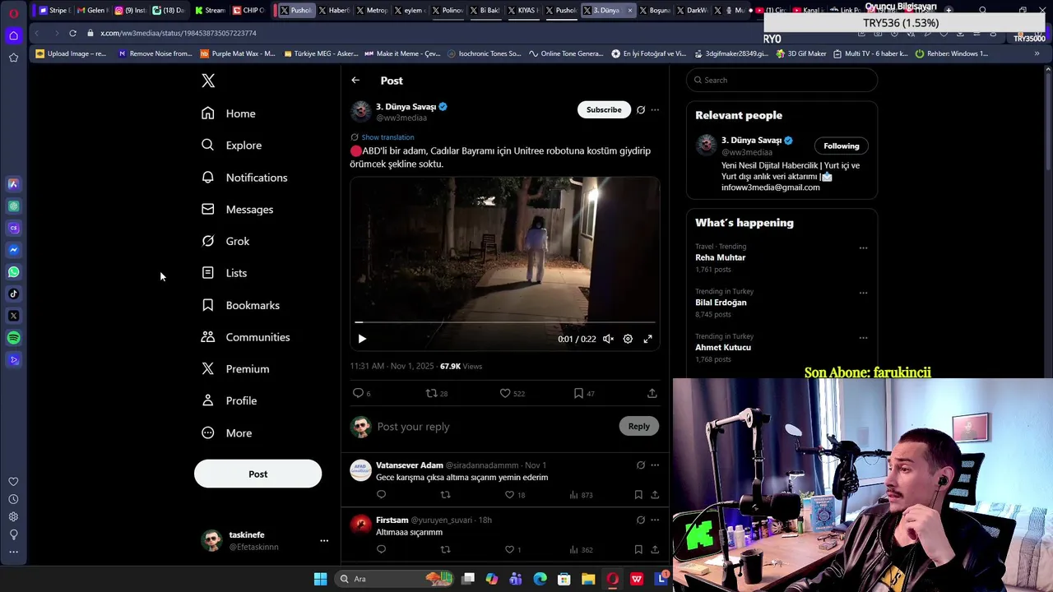Seek on the video progress bar
The height and width of the screenshot is (592, 1053).
click(505, 322)
